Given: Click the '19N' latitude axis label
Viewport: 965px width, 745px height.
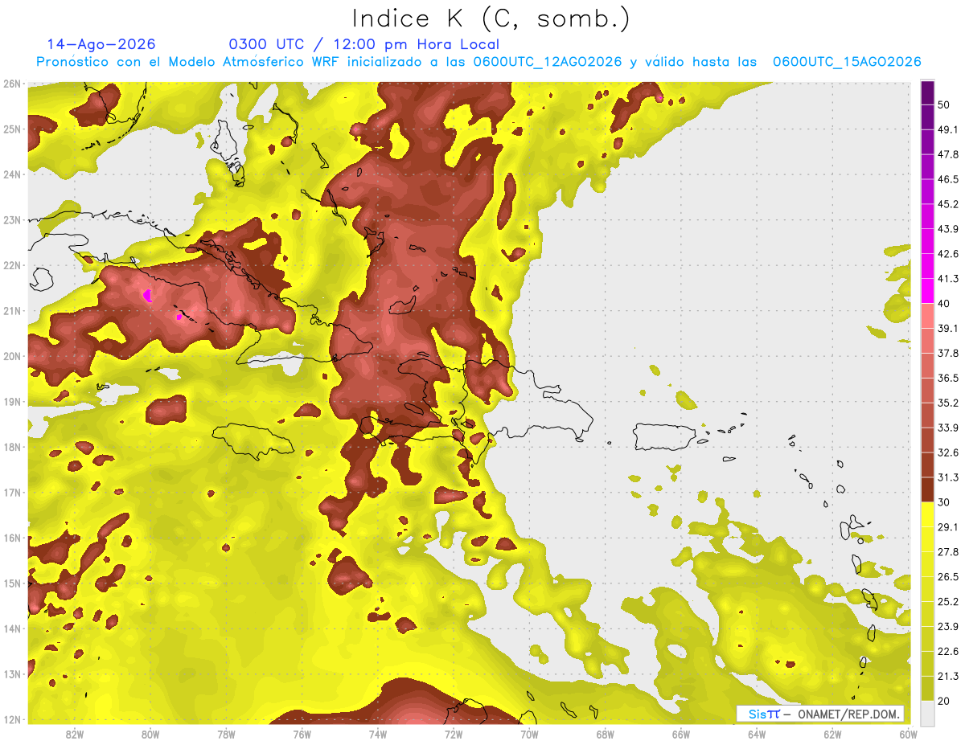Looking at the screenshot, I should coord(12,402).
